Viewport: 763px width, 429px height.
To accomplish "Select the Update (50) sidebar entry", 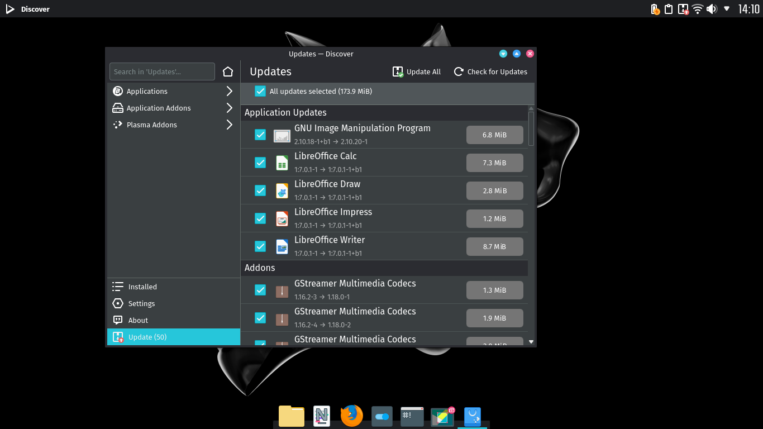I will tap(174, 337).
